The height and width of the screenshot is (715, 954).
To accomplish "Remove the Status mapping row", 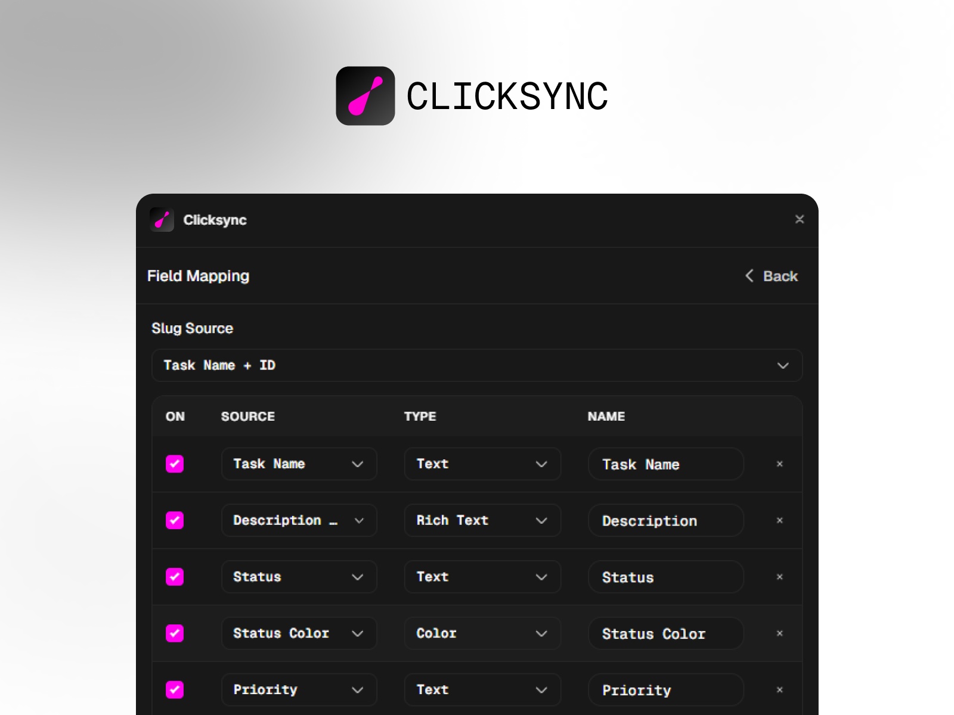I will pos(779,577).
